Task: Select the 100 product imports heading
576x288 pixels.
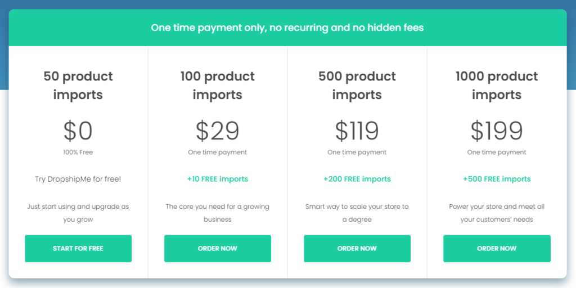Action: tap(218, 85)
